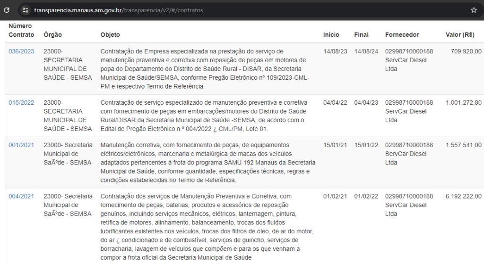Click the 04/04/23 end date cell

364,102
